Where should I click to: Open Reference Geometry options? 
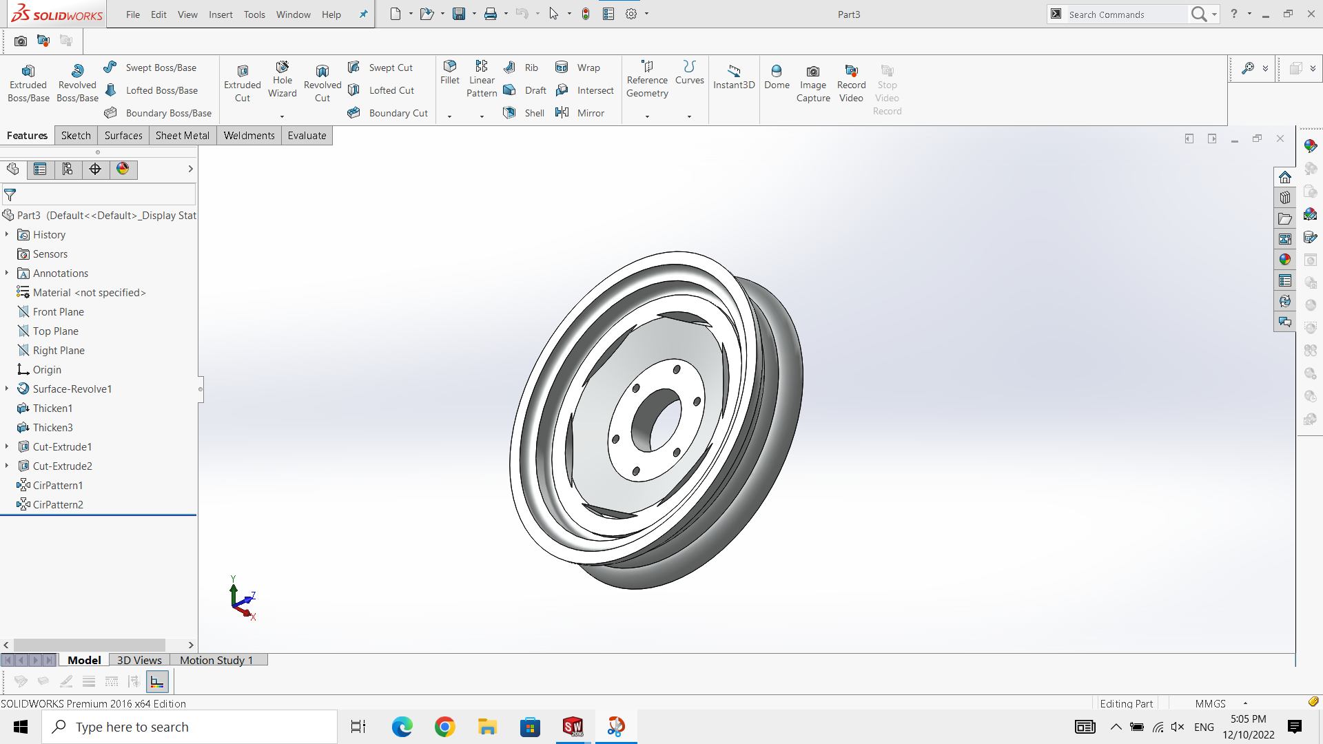(647, 79)
